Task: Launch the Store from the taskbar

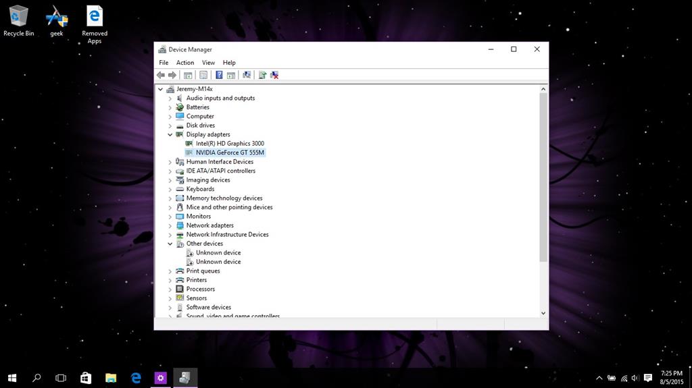Action: (86, 378)
